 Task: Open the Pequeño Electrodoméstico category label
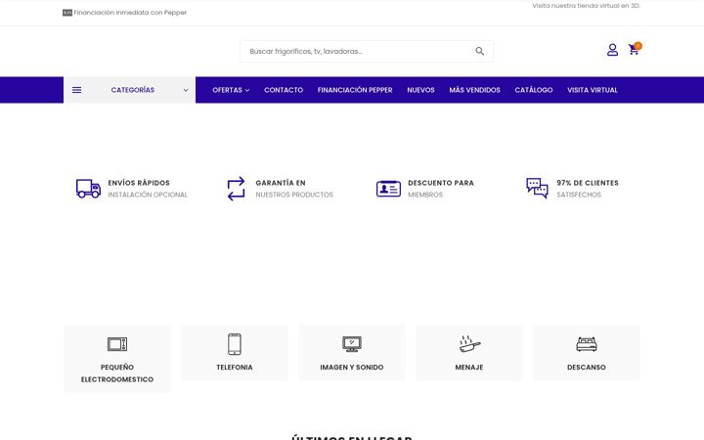pos(117,374)
